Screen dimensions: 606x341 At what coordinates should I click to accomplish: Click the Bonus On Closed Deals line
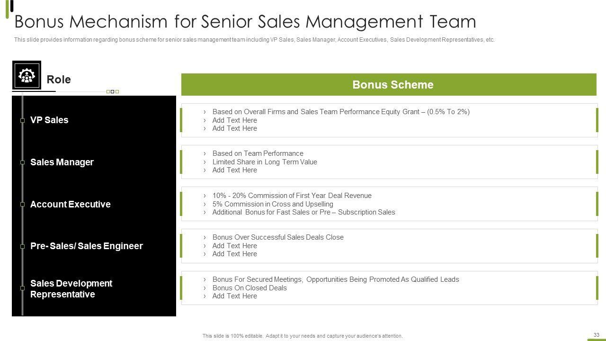click(x=250, y=288)
